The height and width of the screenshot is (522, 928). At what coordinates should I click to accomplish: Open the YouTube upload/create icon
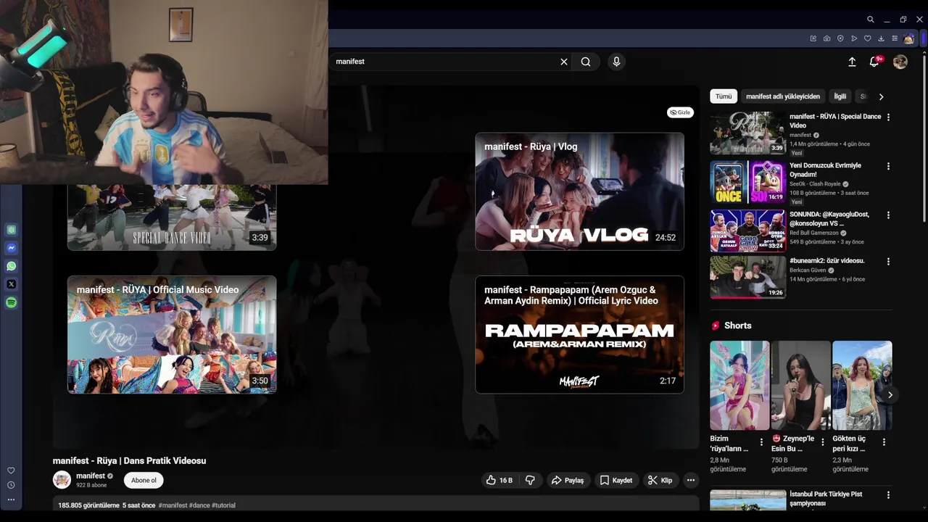click(x=852, y=62)
